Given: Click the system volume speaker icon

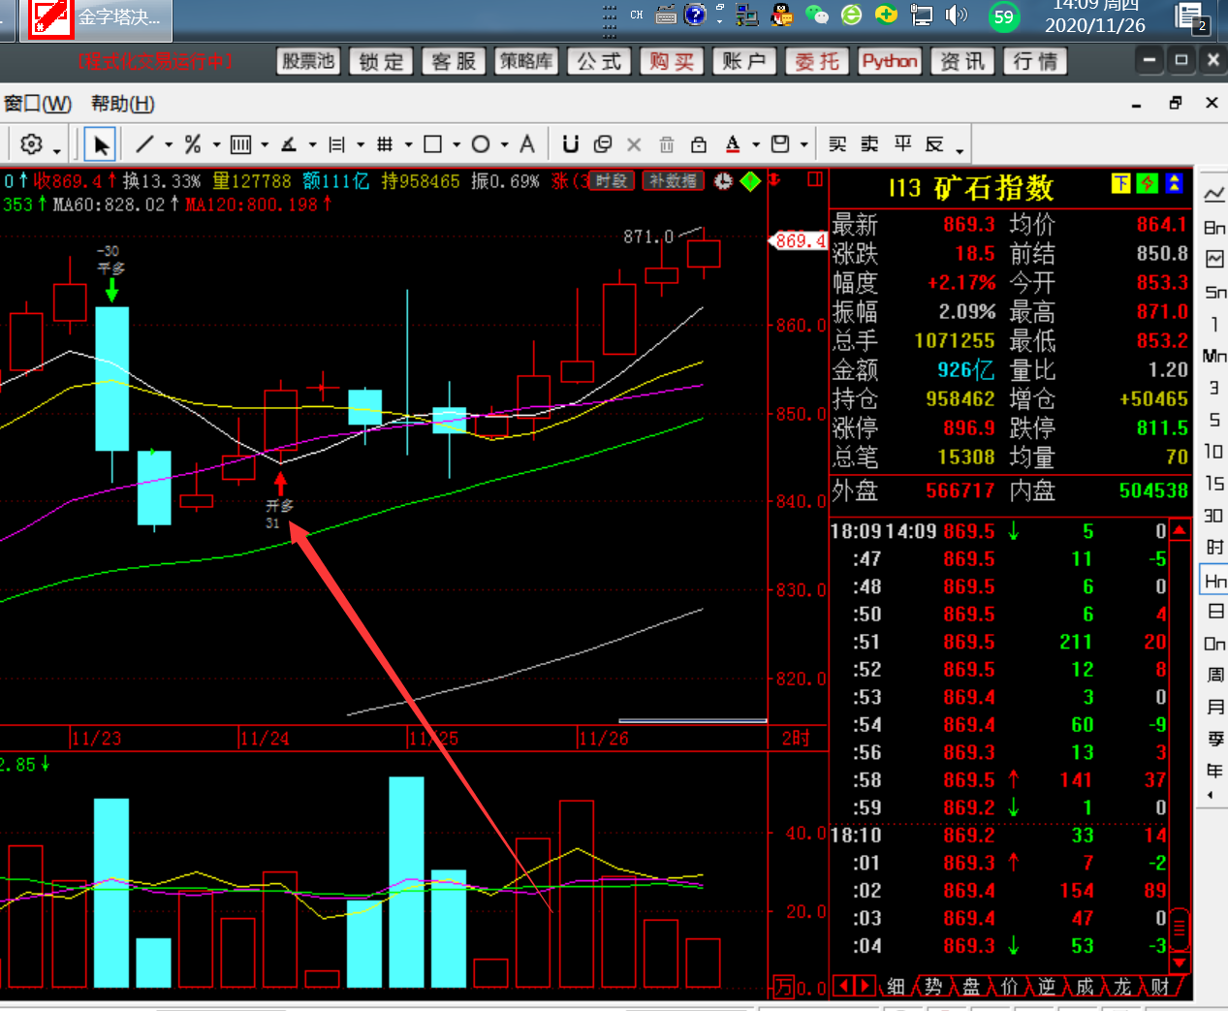Looking at the screenshot, I should (x=957, y=15).
